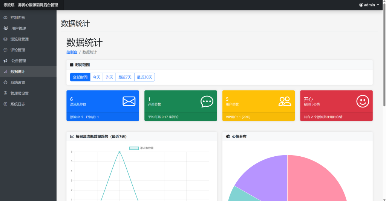Click the 控制台 breadcrumb link

[x=72, y=52]
